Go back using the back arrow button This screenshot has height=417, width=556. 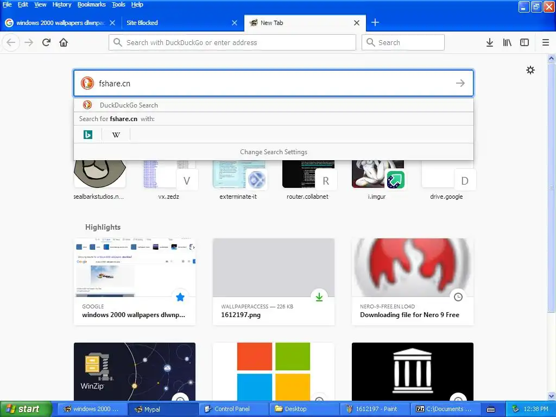click(x=11, y=42)
